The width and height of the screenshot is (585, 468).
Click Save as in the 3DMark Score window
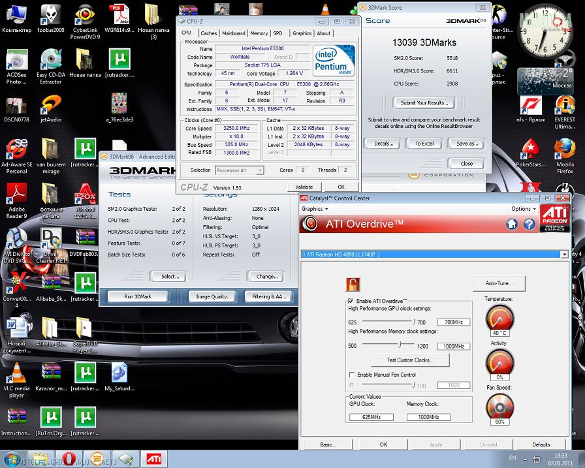[x=467, y=144]
